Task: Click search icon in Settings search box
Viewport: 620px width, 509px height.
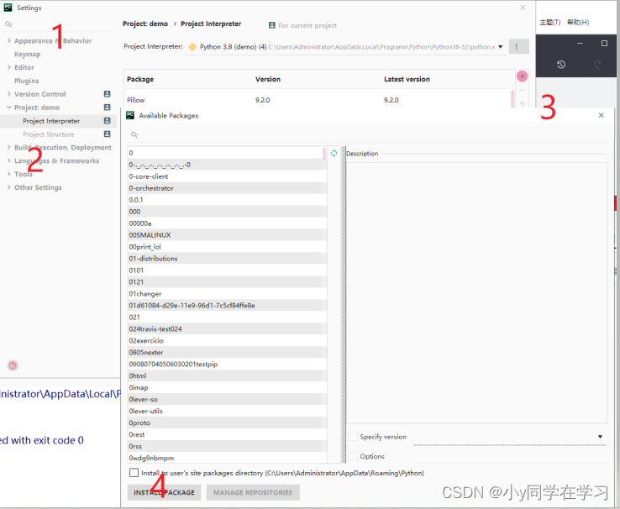Action: click(8, 24)
